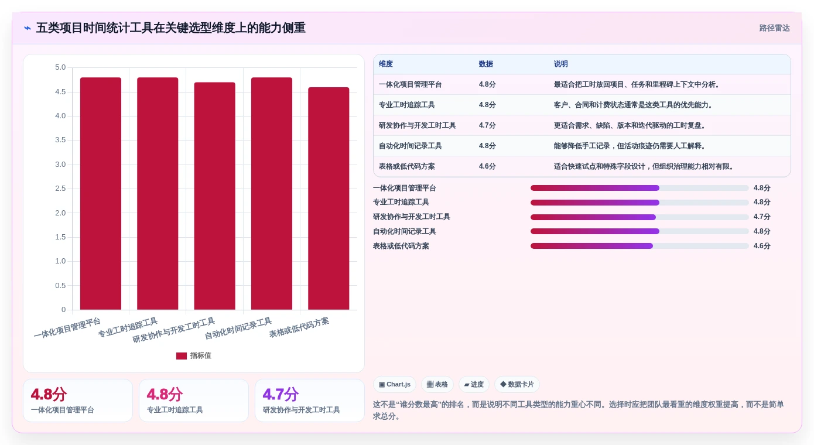Click the 数据卡片 chip
Screen dimensions: 814x445
517,385
